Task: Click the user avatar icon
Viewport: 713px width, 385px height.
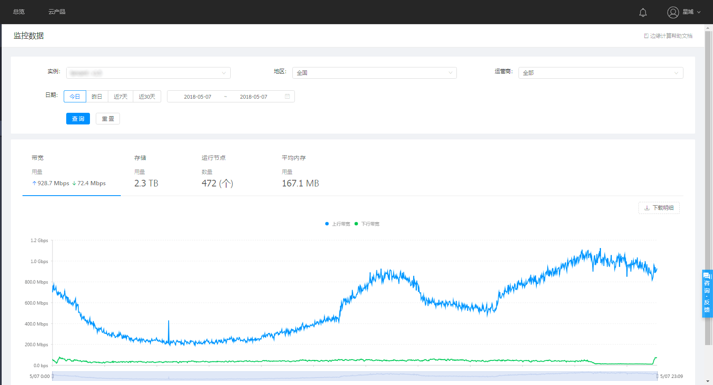Action: (x=673, y=12)
